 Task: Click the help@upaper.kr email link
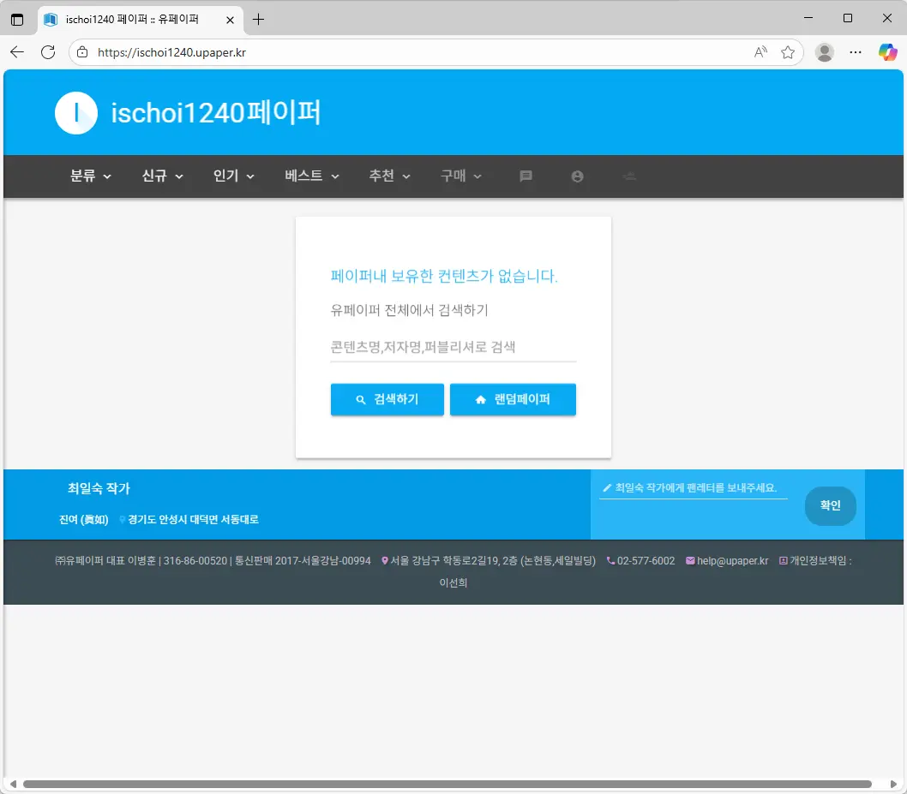tap(732, 561)
